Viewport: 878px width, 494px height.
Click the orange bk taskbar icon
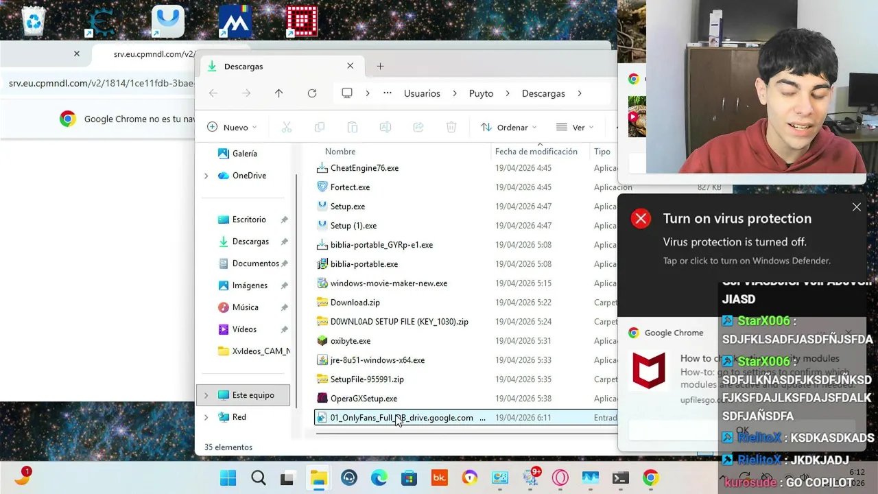click(x=439, y=478)
